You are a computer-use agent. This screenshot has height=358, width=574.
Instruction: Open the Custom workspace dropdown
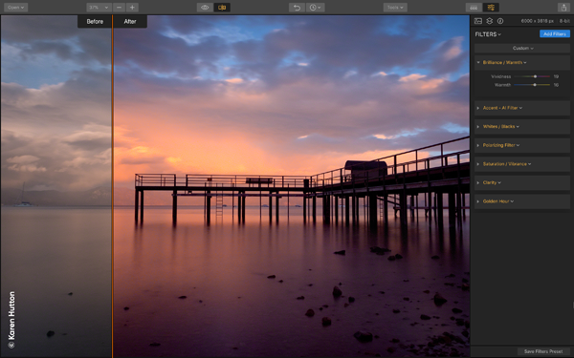click(x=522, y=49)
